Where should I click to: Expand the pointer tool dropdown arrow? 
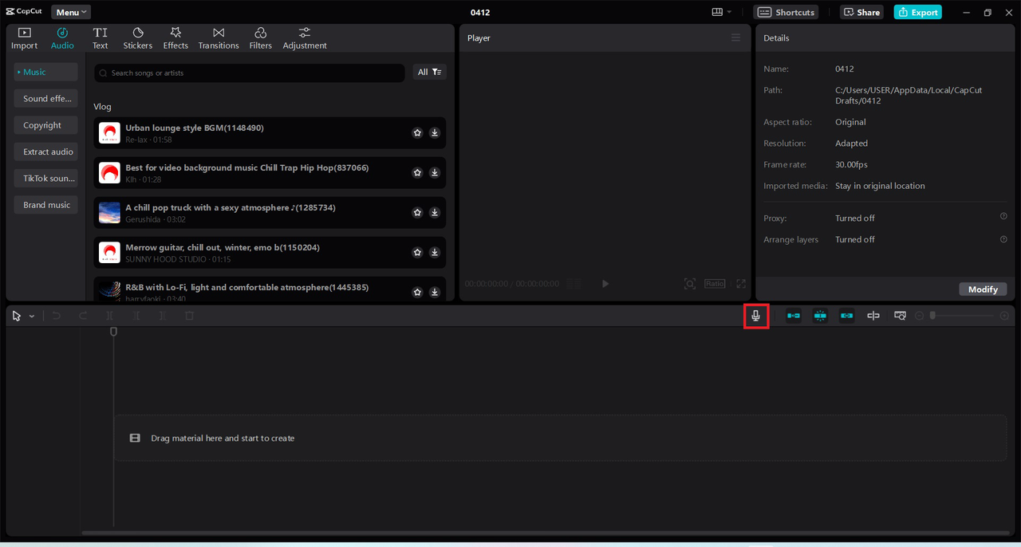point(32,317)
